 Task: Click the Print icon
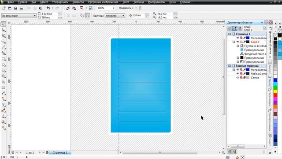point(21,8)
